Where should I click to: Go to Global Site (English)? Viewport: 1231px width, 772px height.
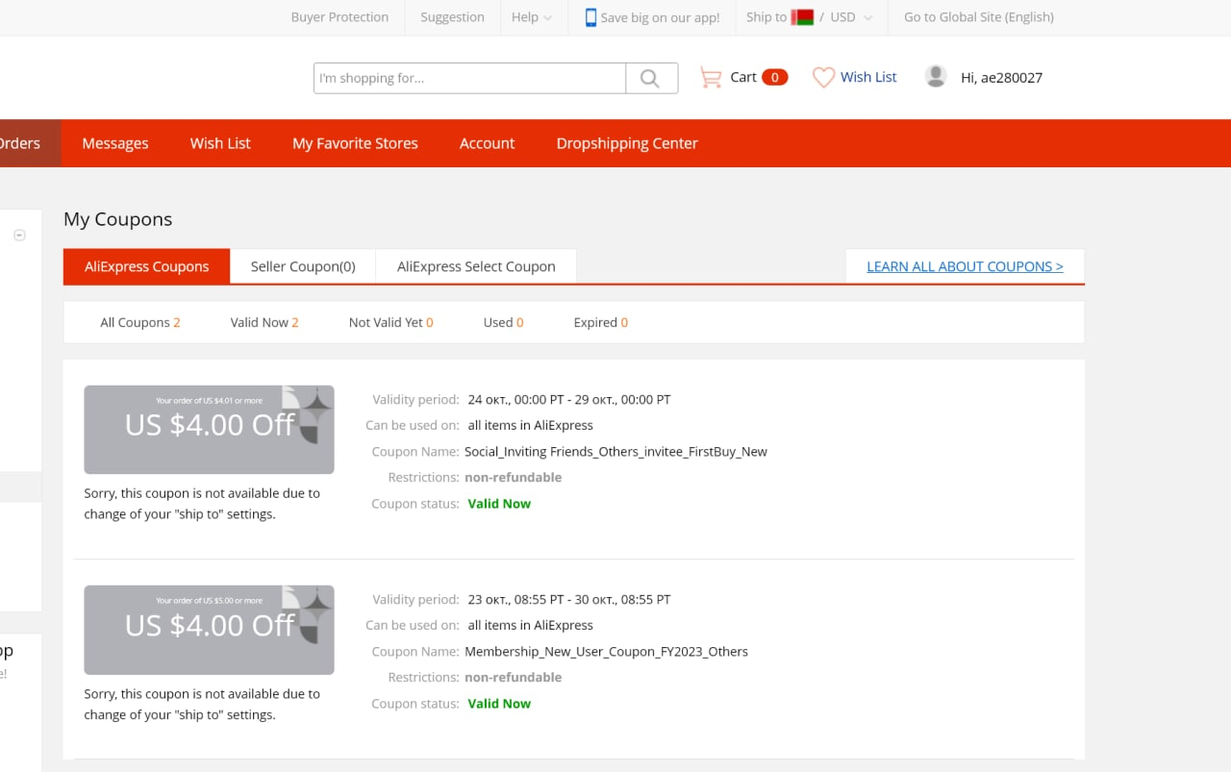(979, 17)
